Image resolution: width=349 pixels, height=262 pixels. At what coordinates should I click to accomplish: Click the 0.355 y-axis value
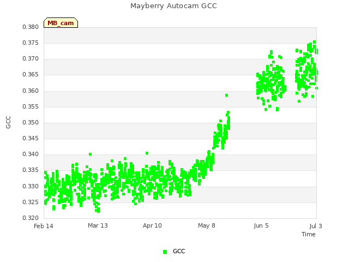point(31,107)
